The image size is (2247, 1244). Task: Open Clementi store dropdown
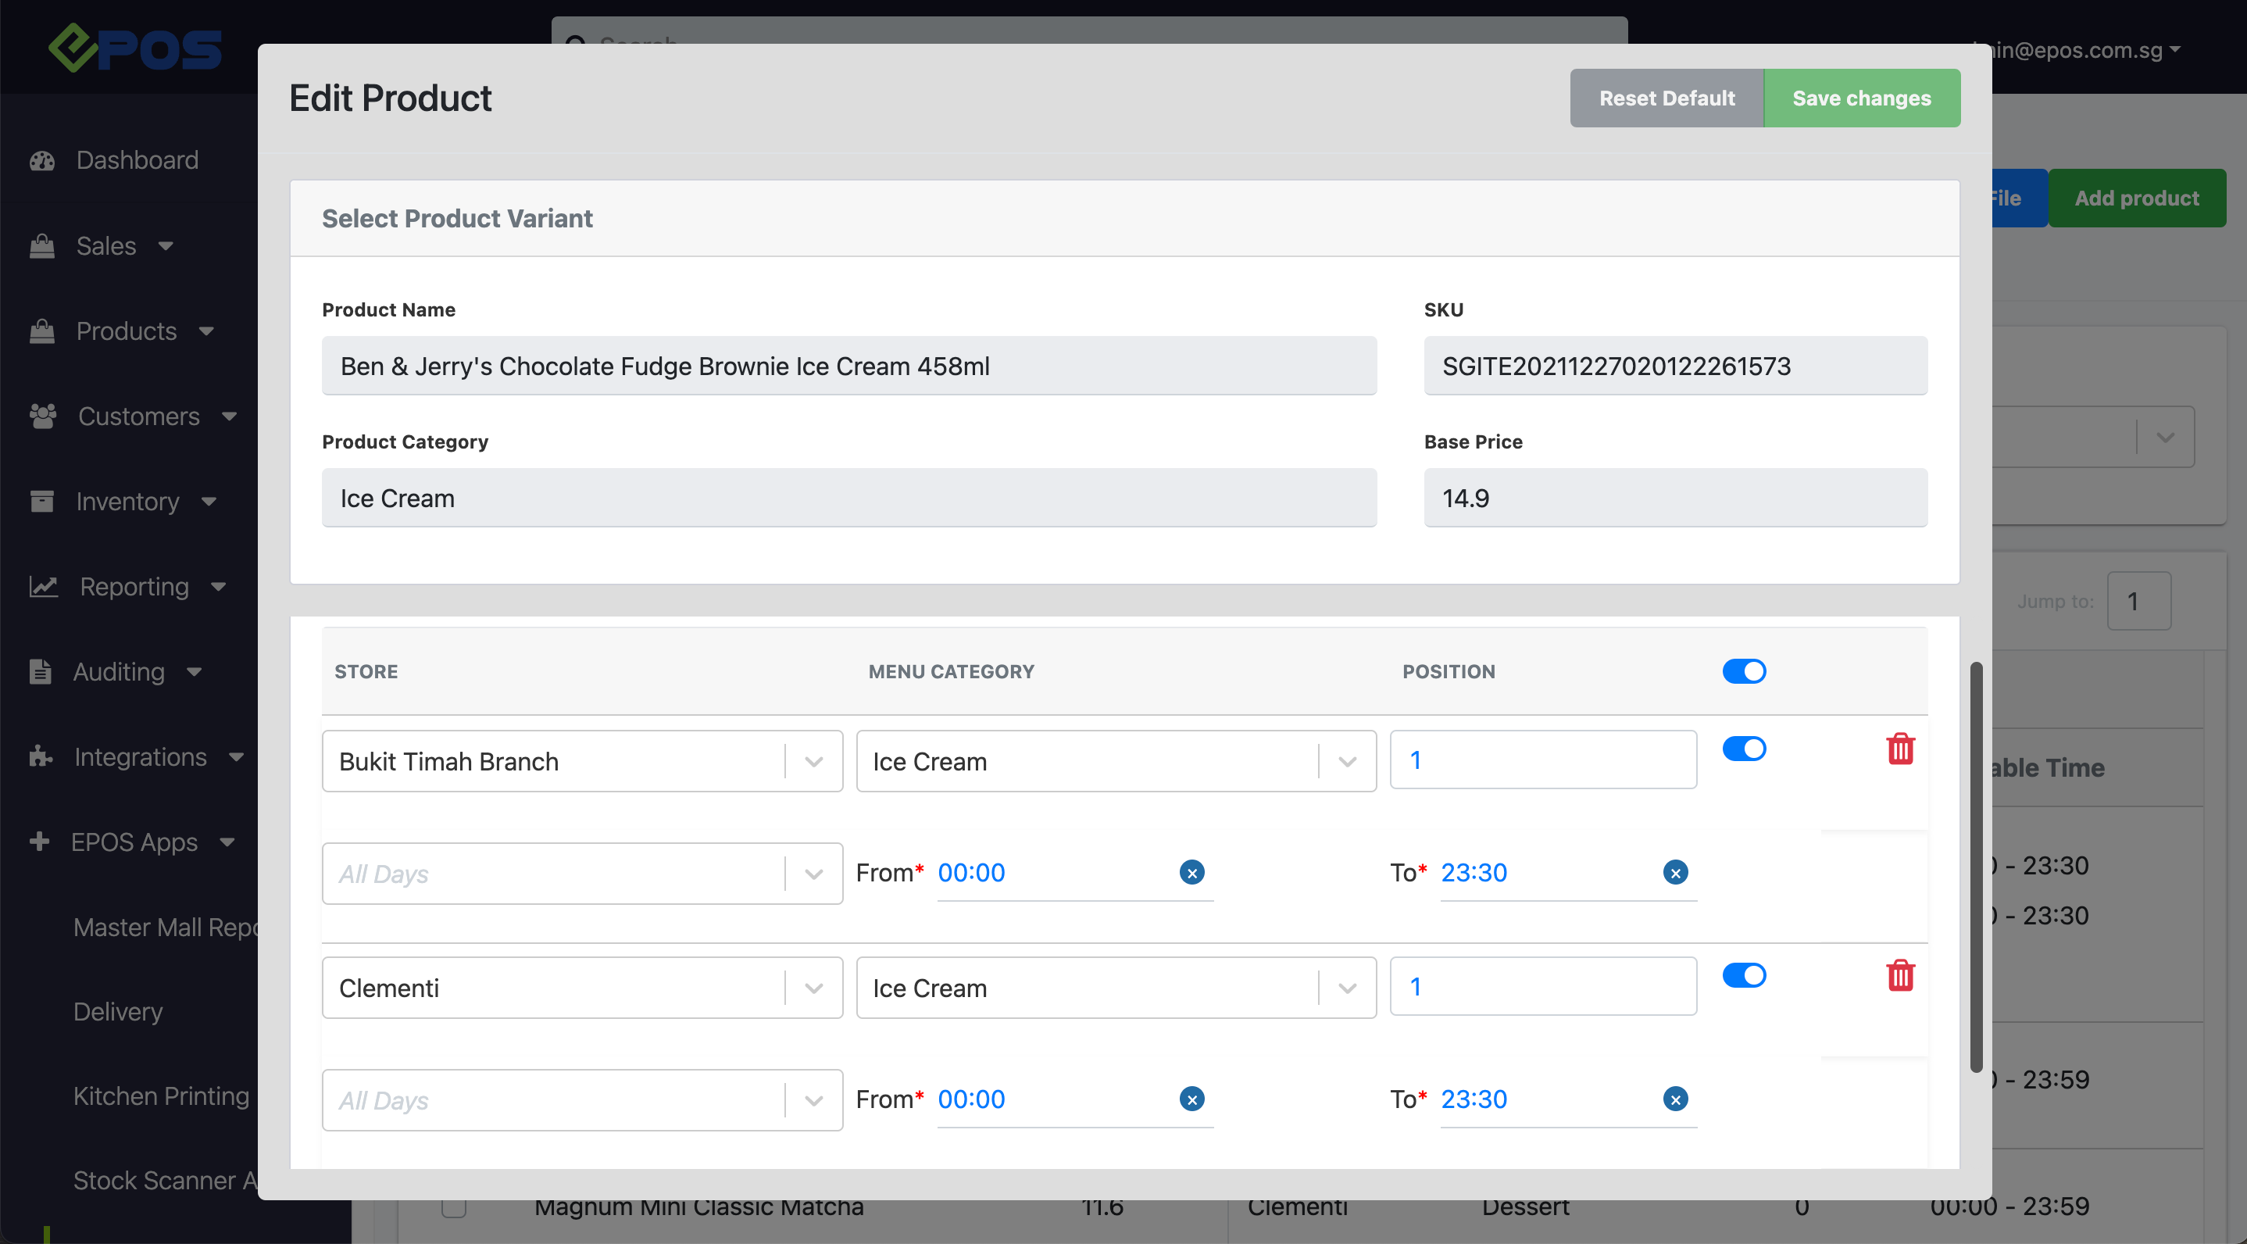coord(582,988)
